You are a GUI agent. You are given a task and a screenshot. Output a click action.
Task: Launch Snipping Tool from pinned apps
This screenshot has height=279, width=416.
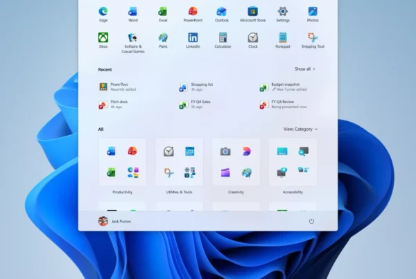(x=313, y=40)
